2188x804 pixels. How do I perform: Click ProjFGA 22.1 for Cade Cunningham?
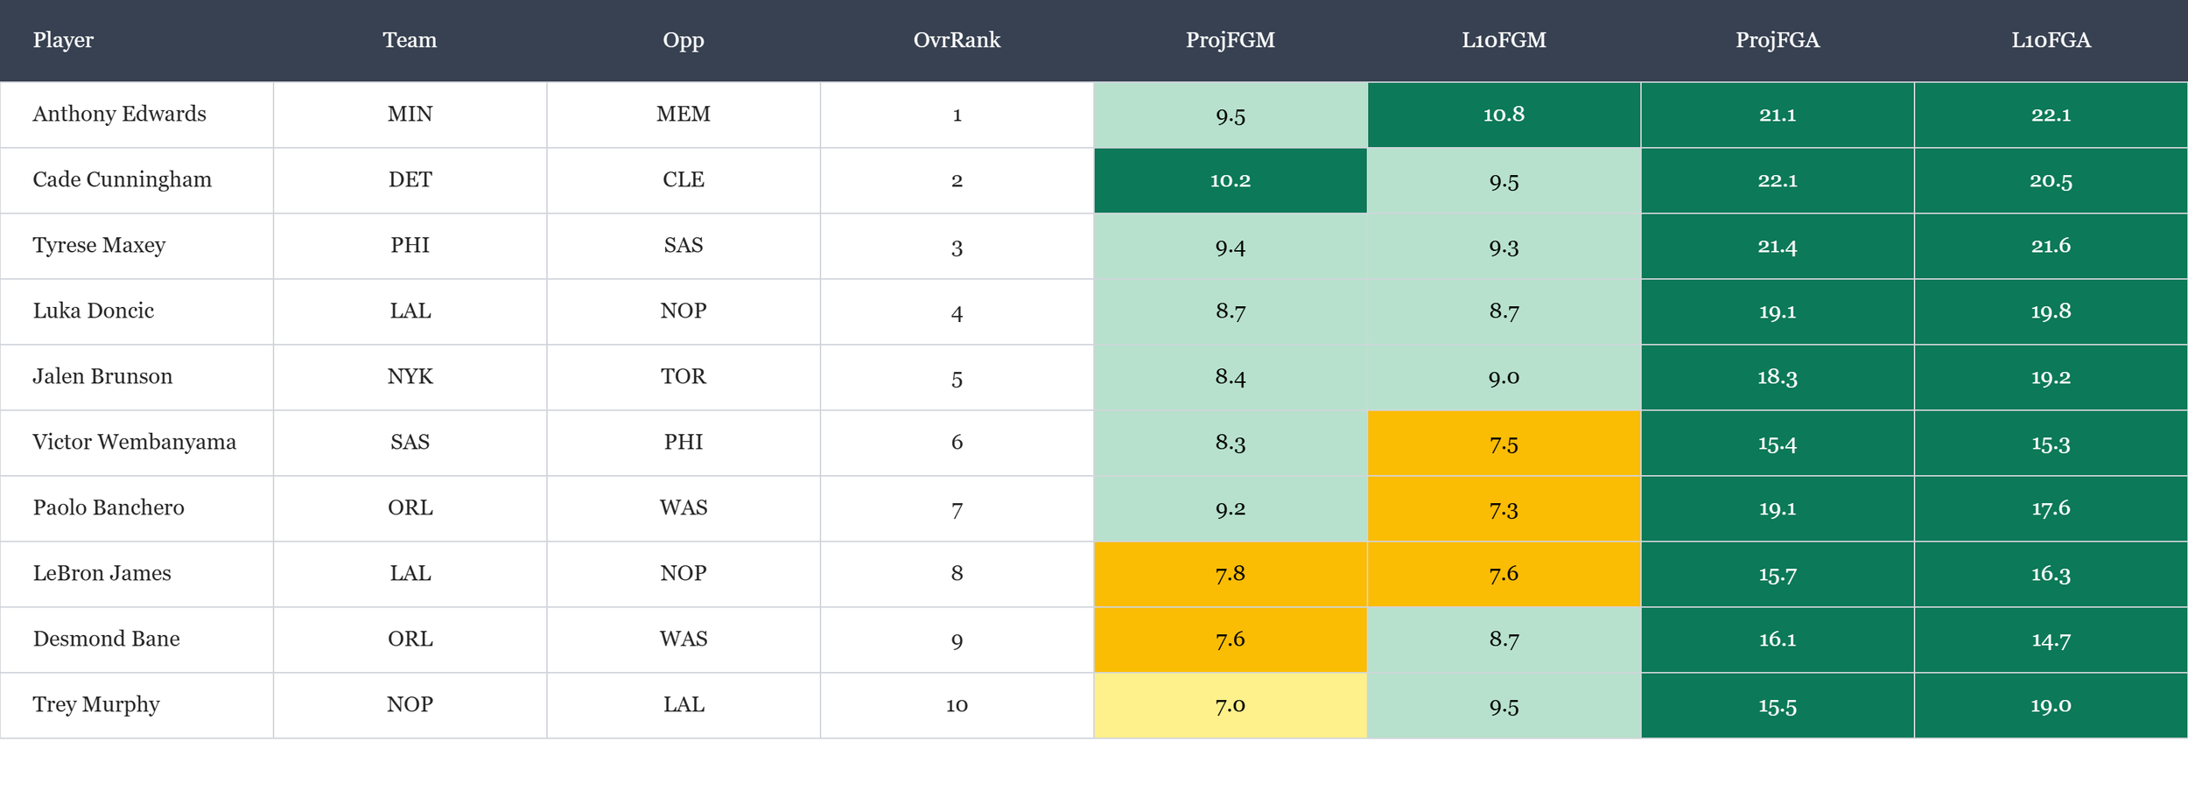click(1778, 180)
